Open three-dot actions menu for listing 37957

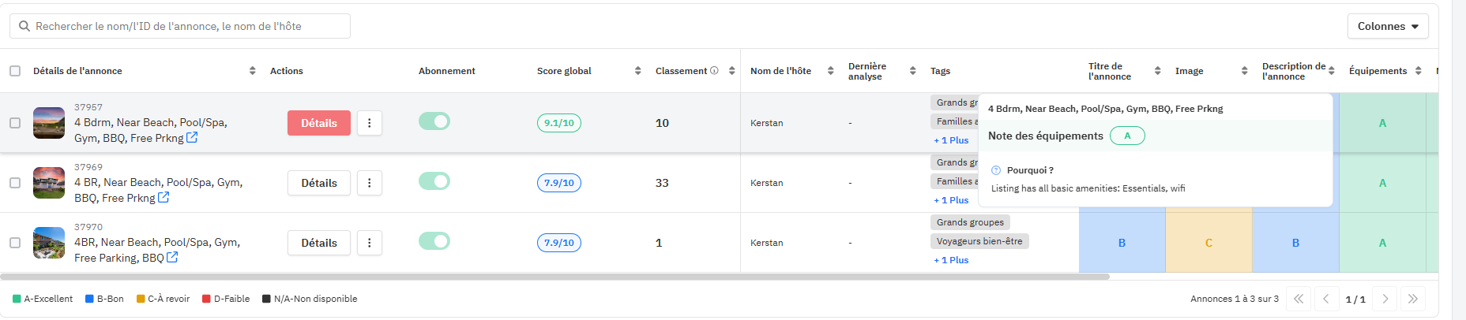tap(370, 123)
